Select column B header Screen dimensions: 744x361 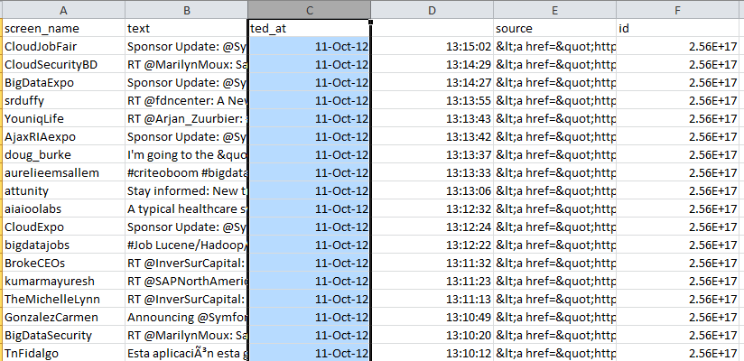pos(185,9)
